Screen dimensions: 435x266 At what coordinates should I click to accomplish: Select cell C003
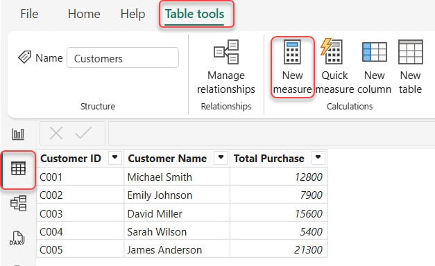[80, 213]
